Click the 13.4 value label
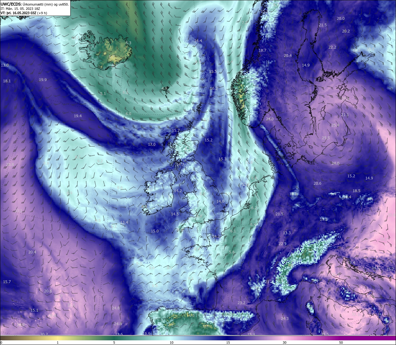396x345 pixels. pos(124,222)
